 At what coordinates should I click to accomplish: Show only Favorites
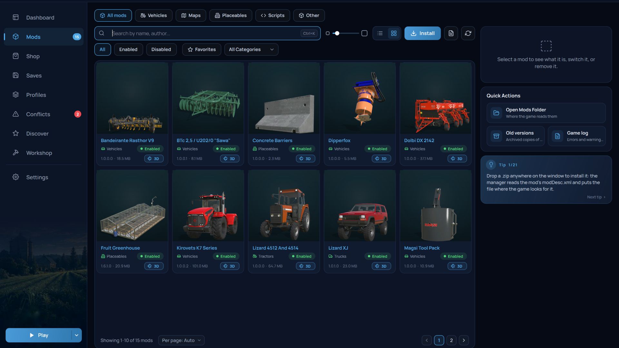[x=202, y=49]
